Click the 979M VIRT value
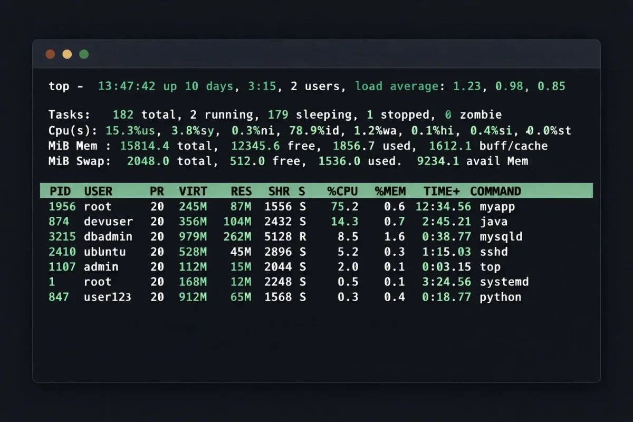 (x=193, y=237)
